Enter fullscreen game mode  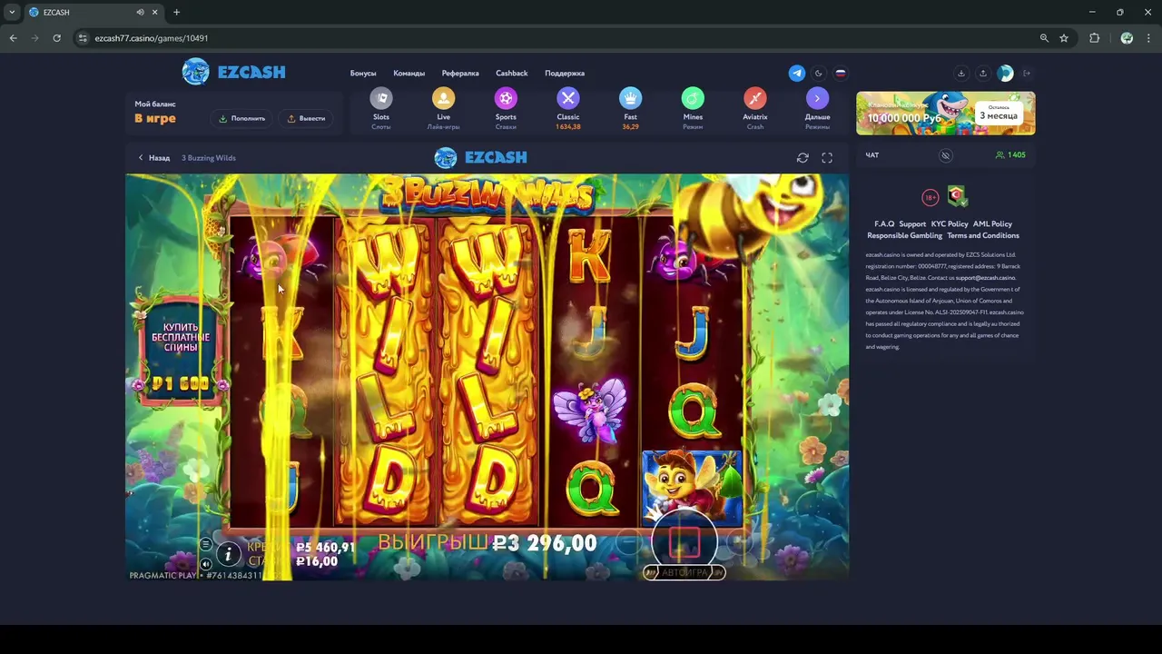827,158
